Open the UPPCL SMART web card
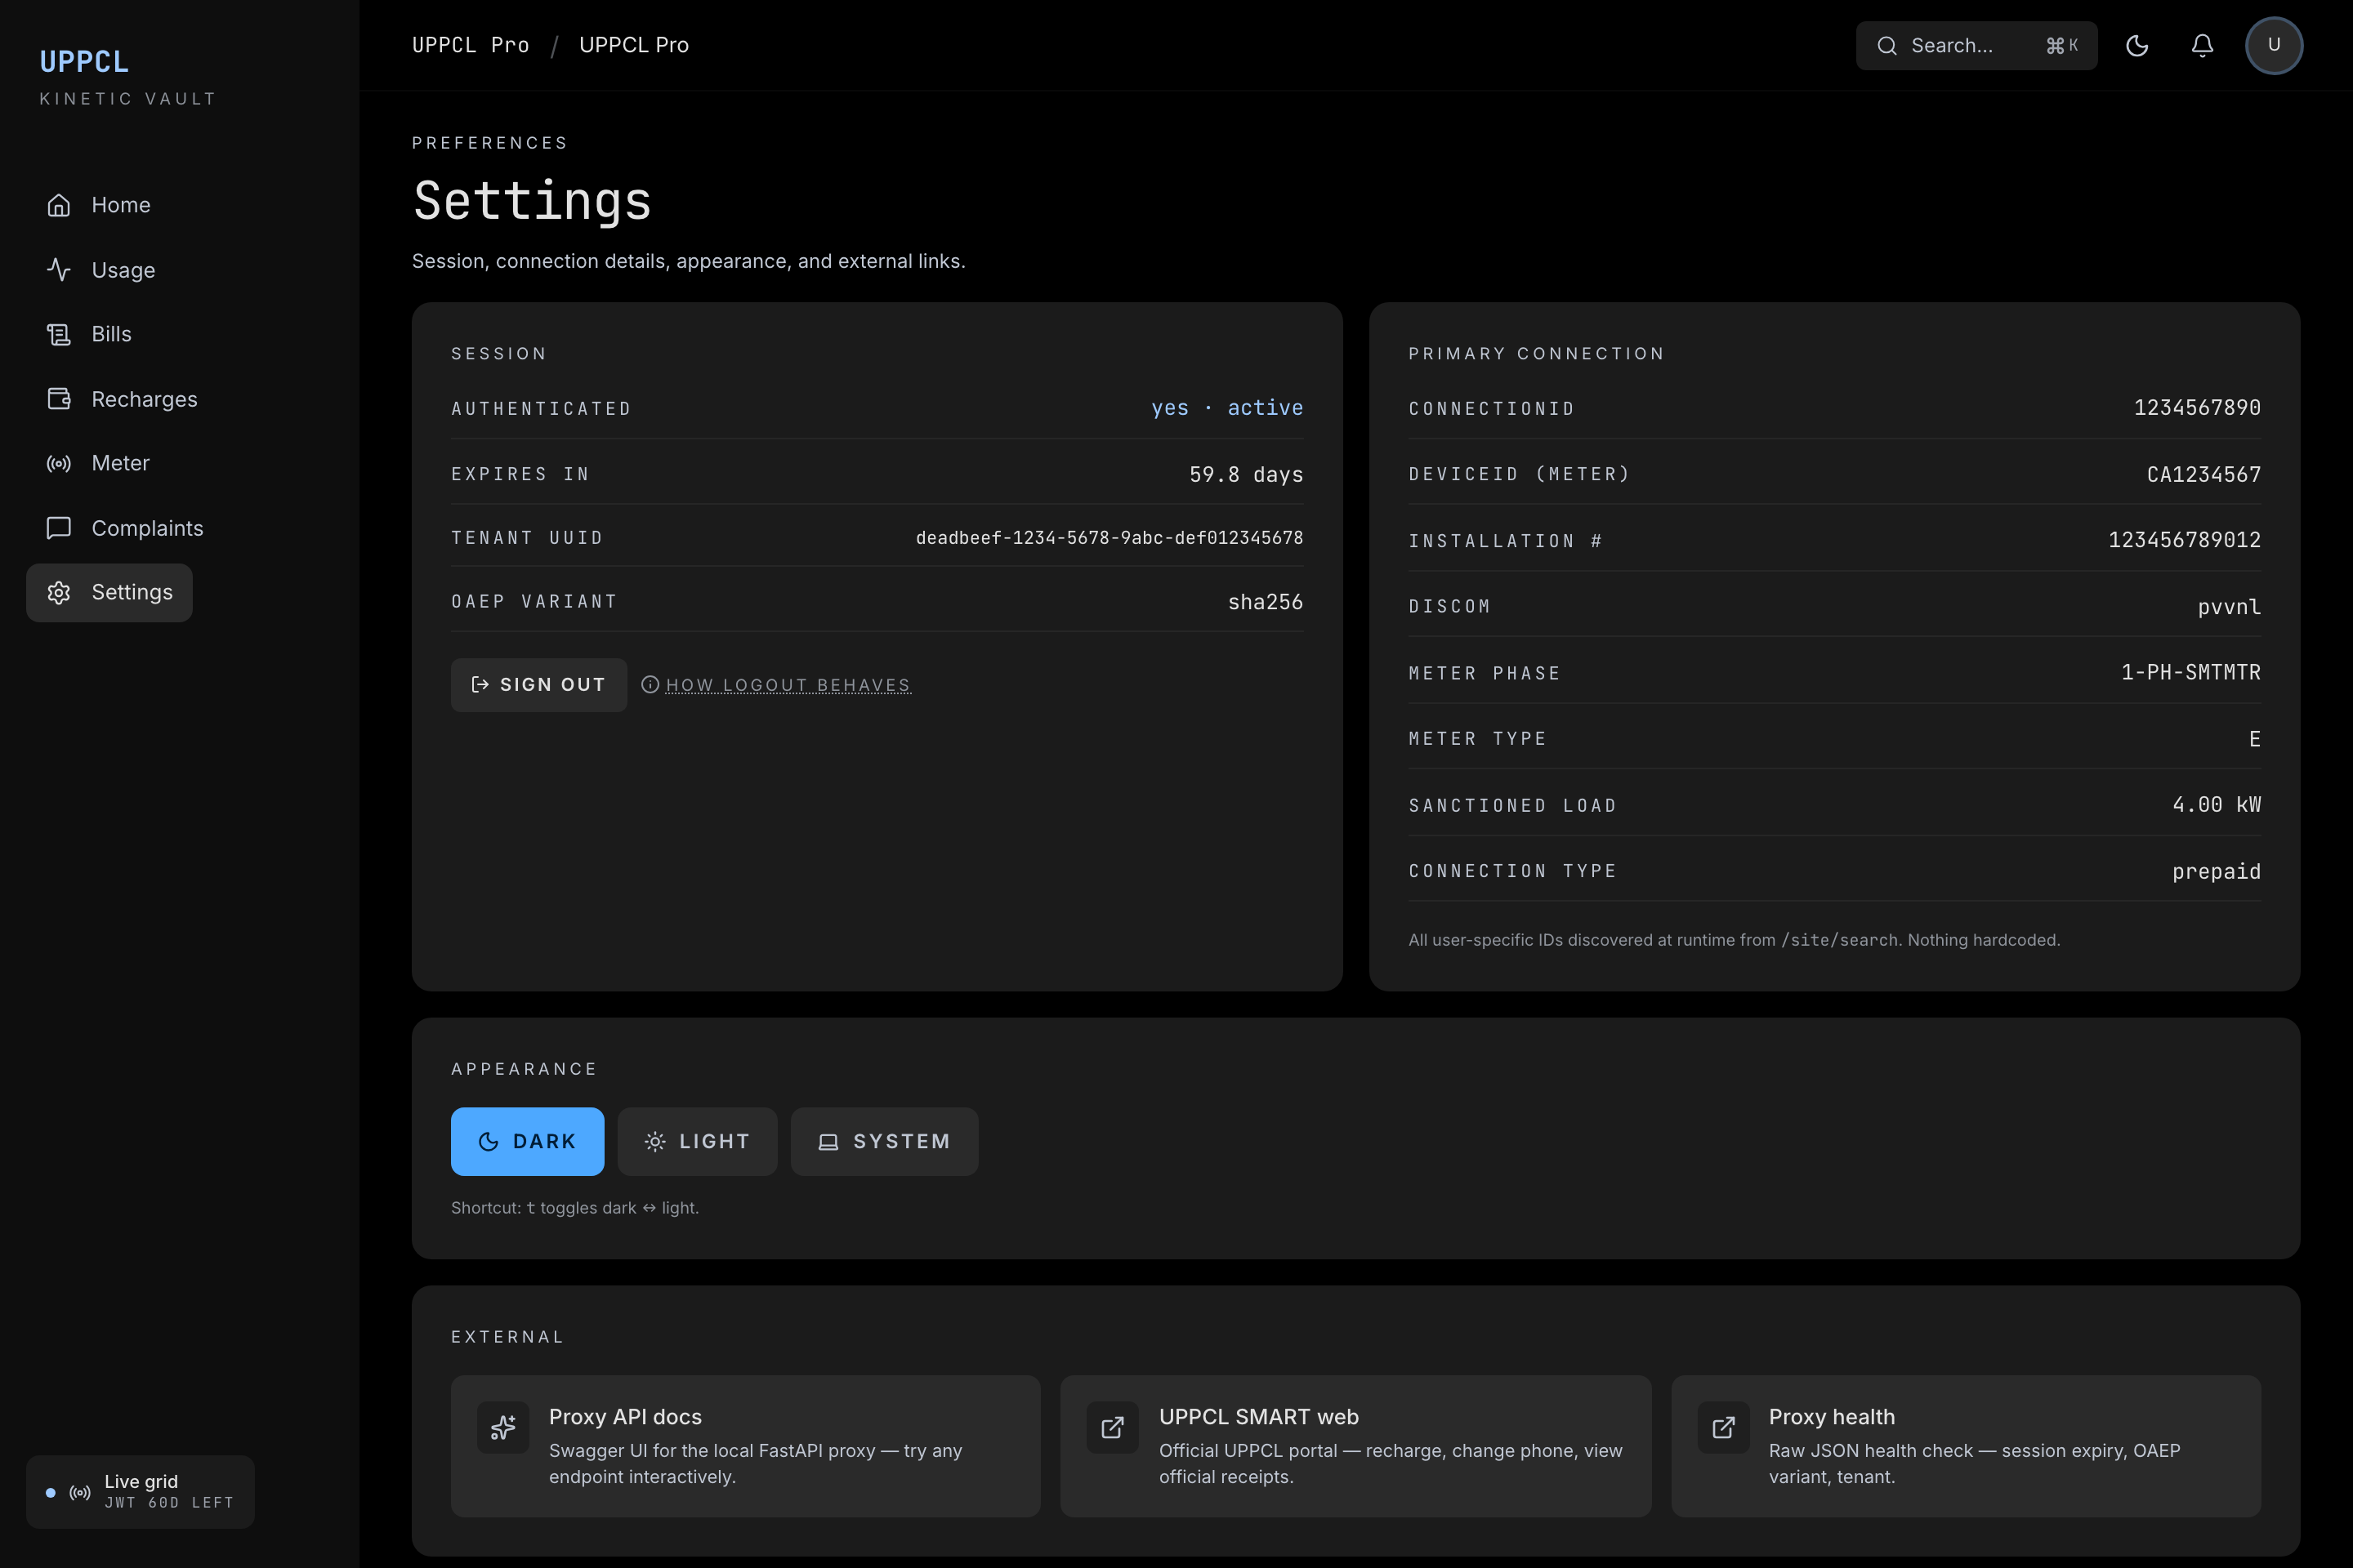Image resolution: width=2353 pixels, height=1568 pixels. 1355,1446
